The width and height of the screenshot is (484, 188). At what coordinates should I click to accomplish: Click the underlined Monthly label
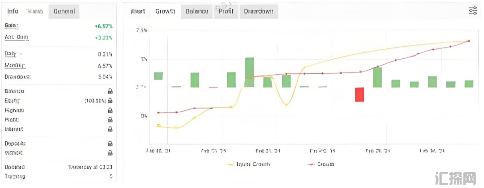(14, 66)
